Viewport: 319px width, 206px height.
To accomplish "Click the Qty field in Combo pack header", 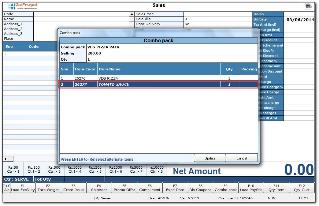I will tap(172, 59).
